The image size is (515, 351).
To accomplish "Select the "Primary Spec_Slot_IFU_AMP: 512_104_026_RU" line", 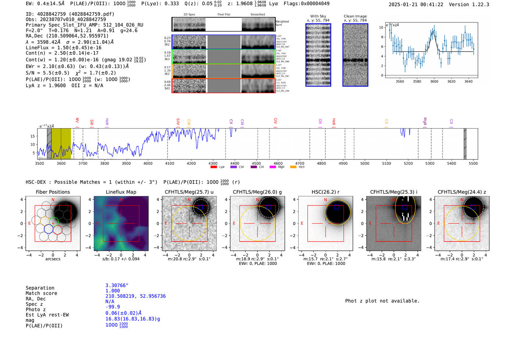I will [85, 25].
